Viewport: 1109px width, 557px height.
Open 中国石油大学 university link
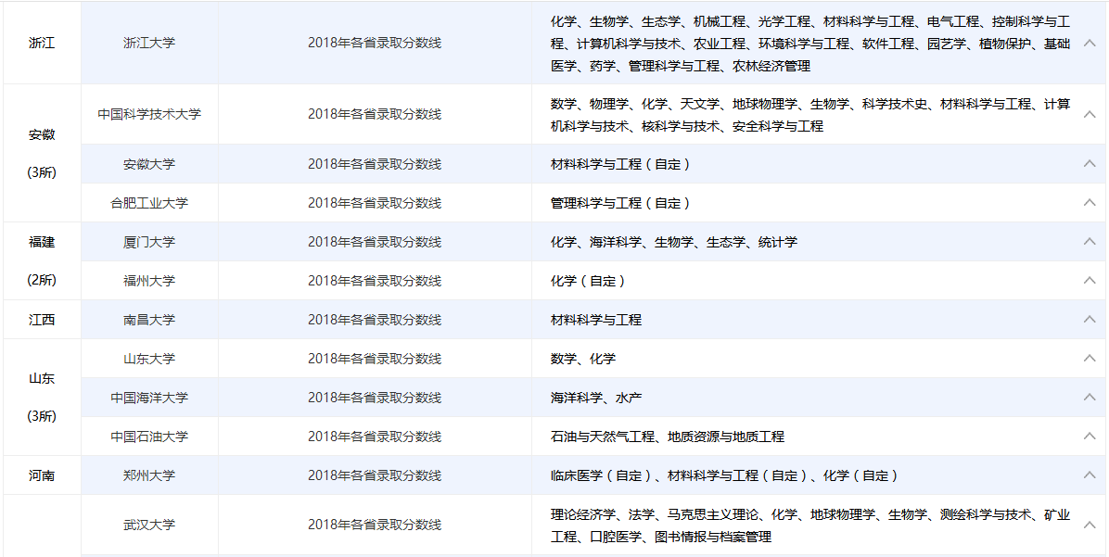[149, 437]
